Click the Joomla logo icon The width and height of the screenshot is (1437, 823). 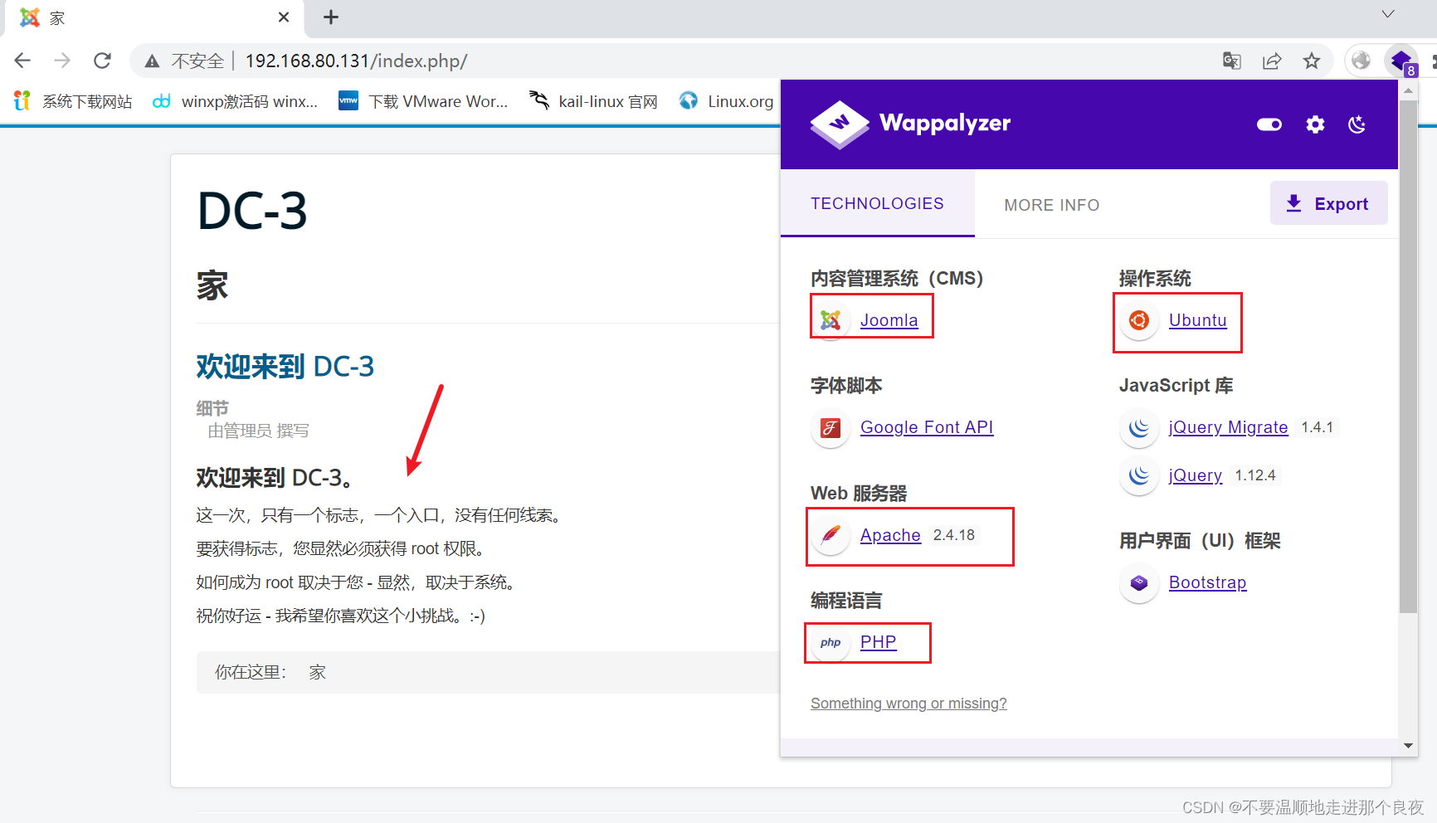tap(831, 320)
